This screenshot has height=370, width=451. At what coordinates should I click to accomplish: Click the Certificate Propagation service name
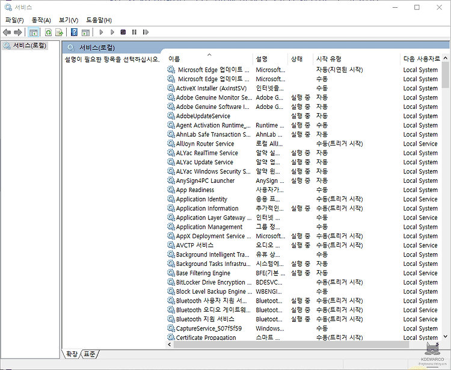tap(206, 338)
